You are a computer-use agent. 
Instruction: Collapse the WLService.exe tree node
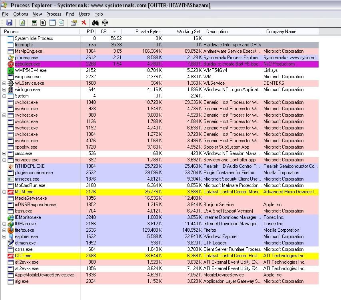4,83
